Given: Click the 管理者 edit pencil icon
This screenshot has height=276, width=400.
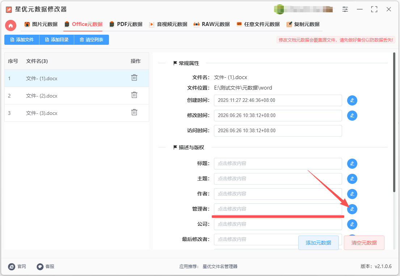Looking at the screenshot, I should point(352,209).
